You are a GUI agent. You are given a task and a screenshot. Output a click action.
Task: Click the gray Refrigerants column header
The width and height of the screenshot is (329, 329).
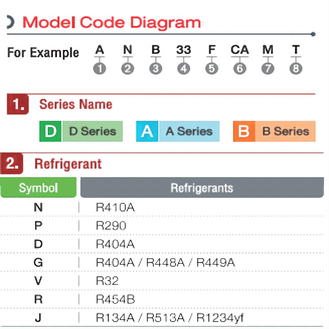coord(202,187)
